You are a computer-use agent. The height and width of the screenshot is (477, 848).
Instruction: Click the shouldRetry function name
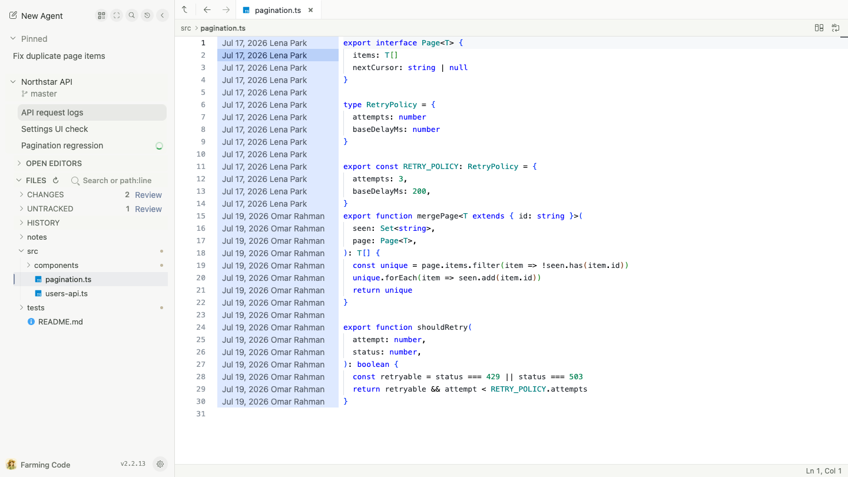click(442, 327)
